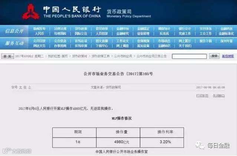Click the 关闭窗口 close window link
The height and width of the screenshot is (156, 237).
[x=218, y=96]
